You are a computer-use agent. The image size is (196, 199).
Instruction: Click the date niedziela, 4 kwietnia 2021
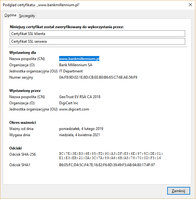coord(80,135)
